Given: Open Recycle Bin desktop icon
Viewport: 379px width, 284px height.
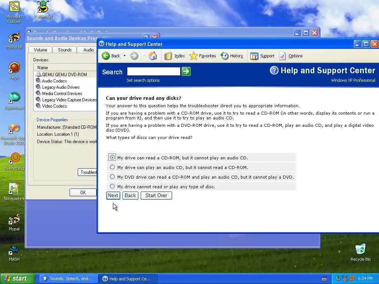Looking at the screenshot, I should (x=360, y=253).
